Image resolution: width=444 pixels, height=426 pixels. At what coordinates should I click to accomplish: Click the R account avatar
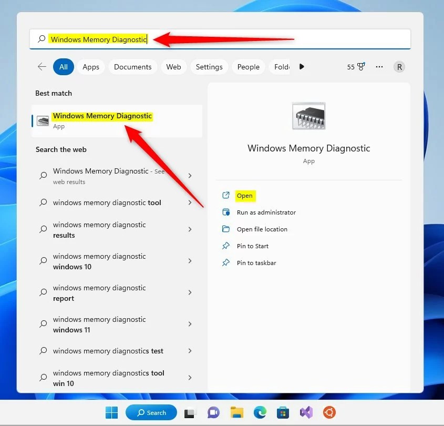pos(399,67)
